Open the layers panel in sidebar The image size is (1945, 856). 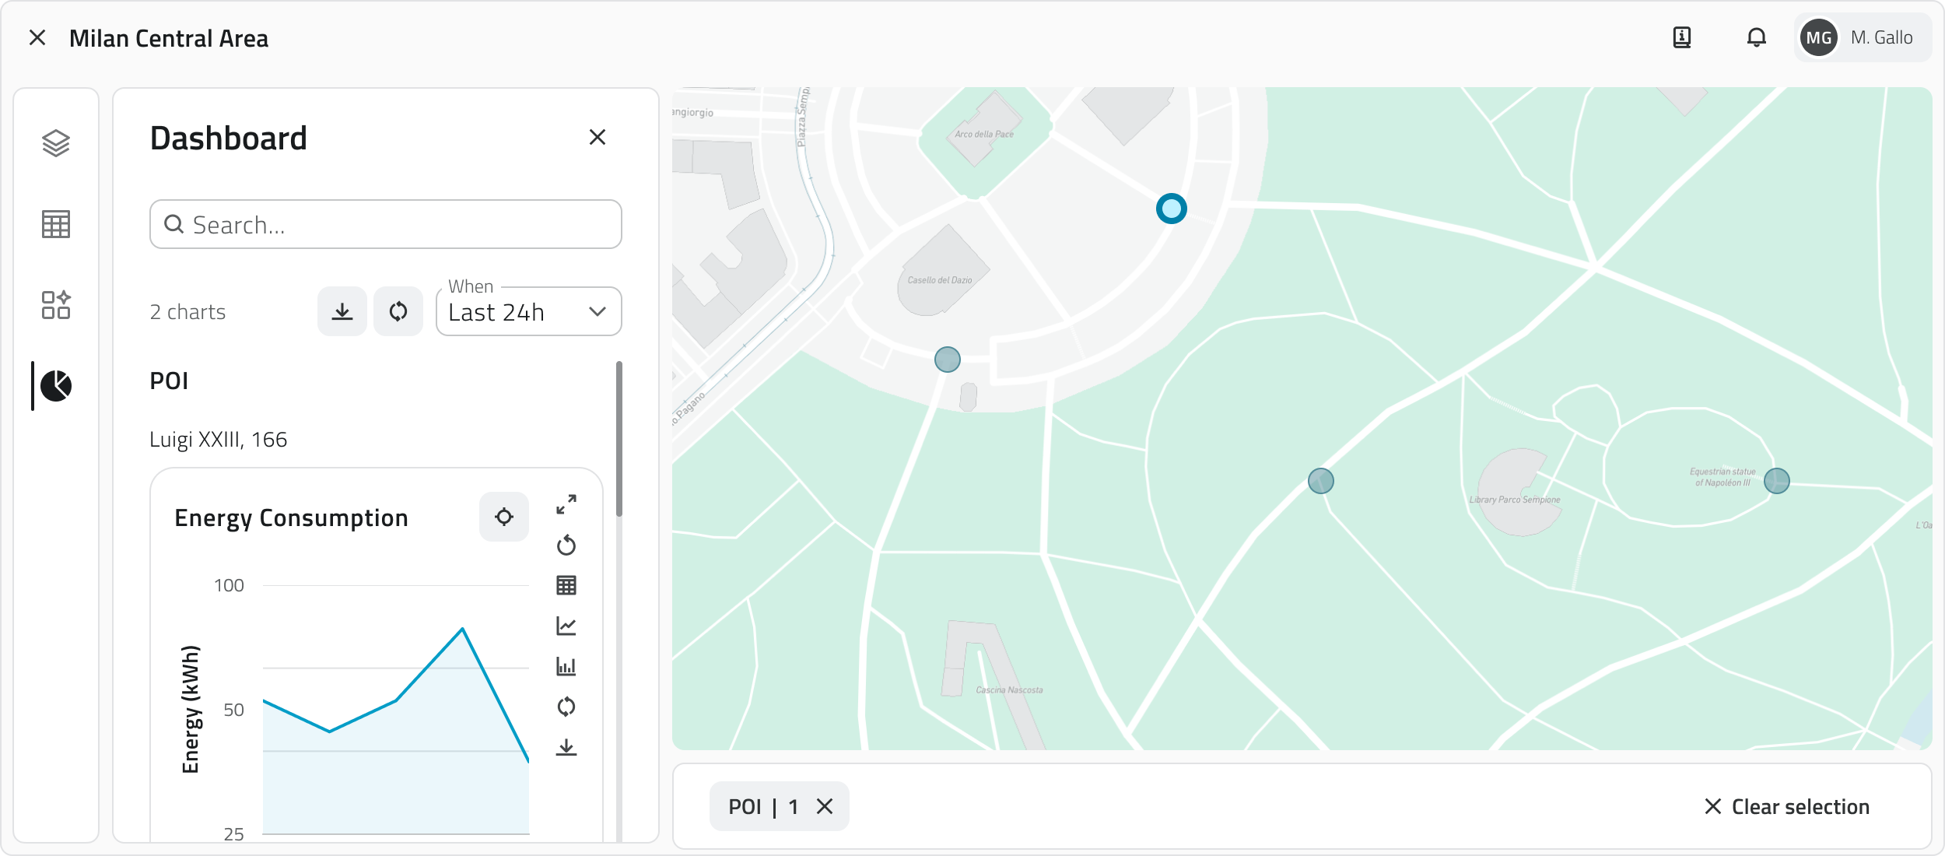pyautogui.click(x=56, y=143)
